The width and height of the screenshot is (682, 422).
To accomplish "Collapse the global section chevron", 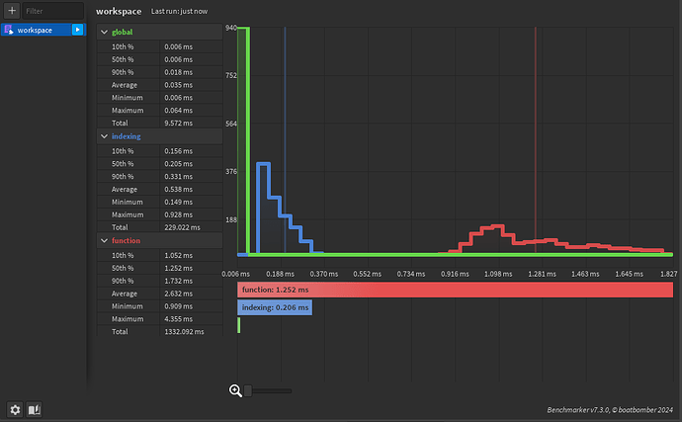I will pos(104,32).
